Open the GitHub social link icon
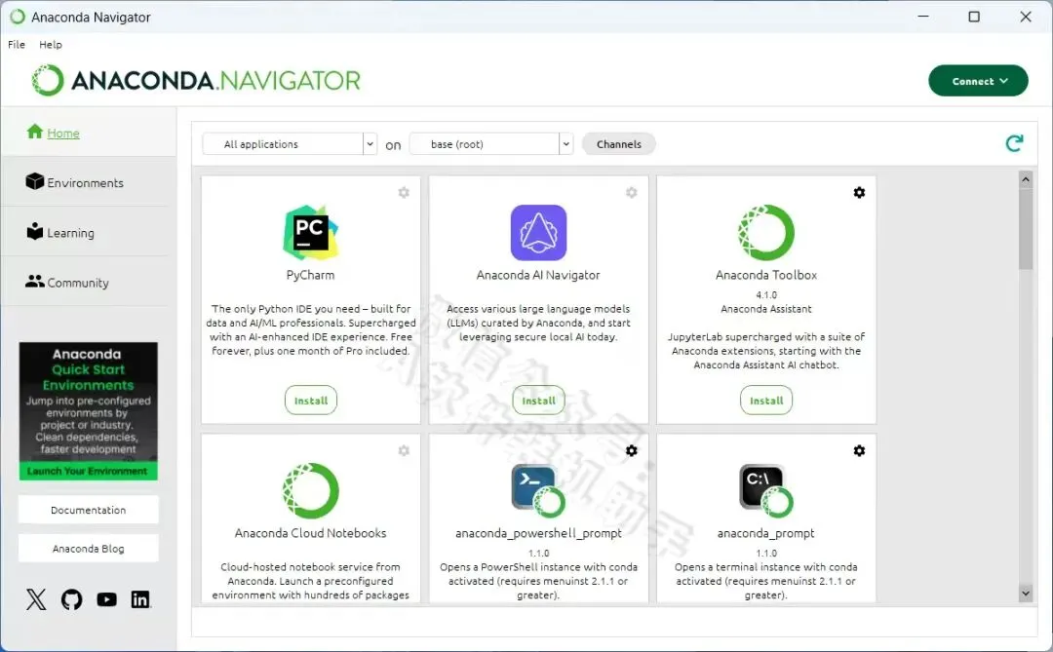 click(x=72, y=599)
